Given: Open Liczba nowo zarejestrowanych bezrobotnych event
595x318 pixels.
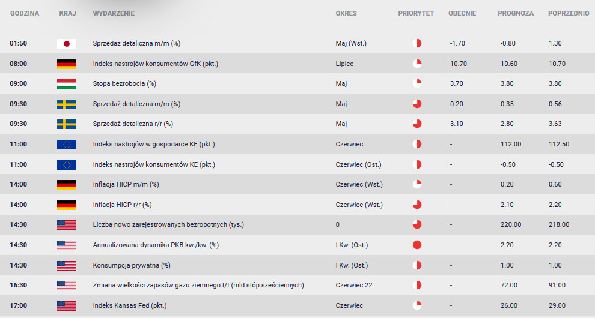Looking at the screenshot, I should click(168, 224).
